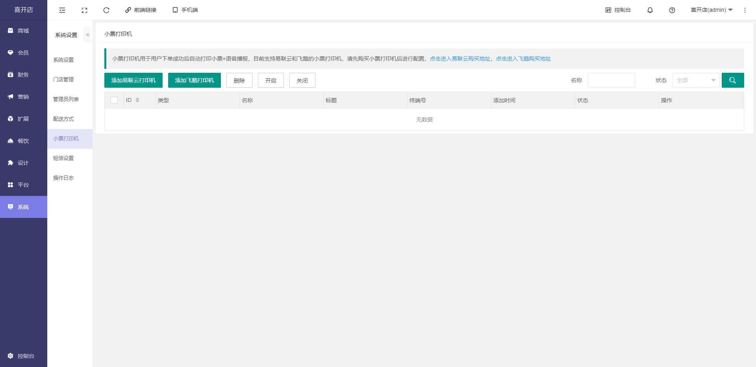Follow the 点击进入飞鹅购买地址 link
The image size is (756, 367).
coord(523,59)
